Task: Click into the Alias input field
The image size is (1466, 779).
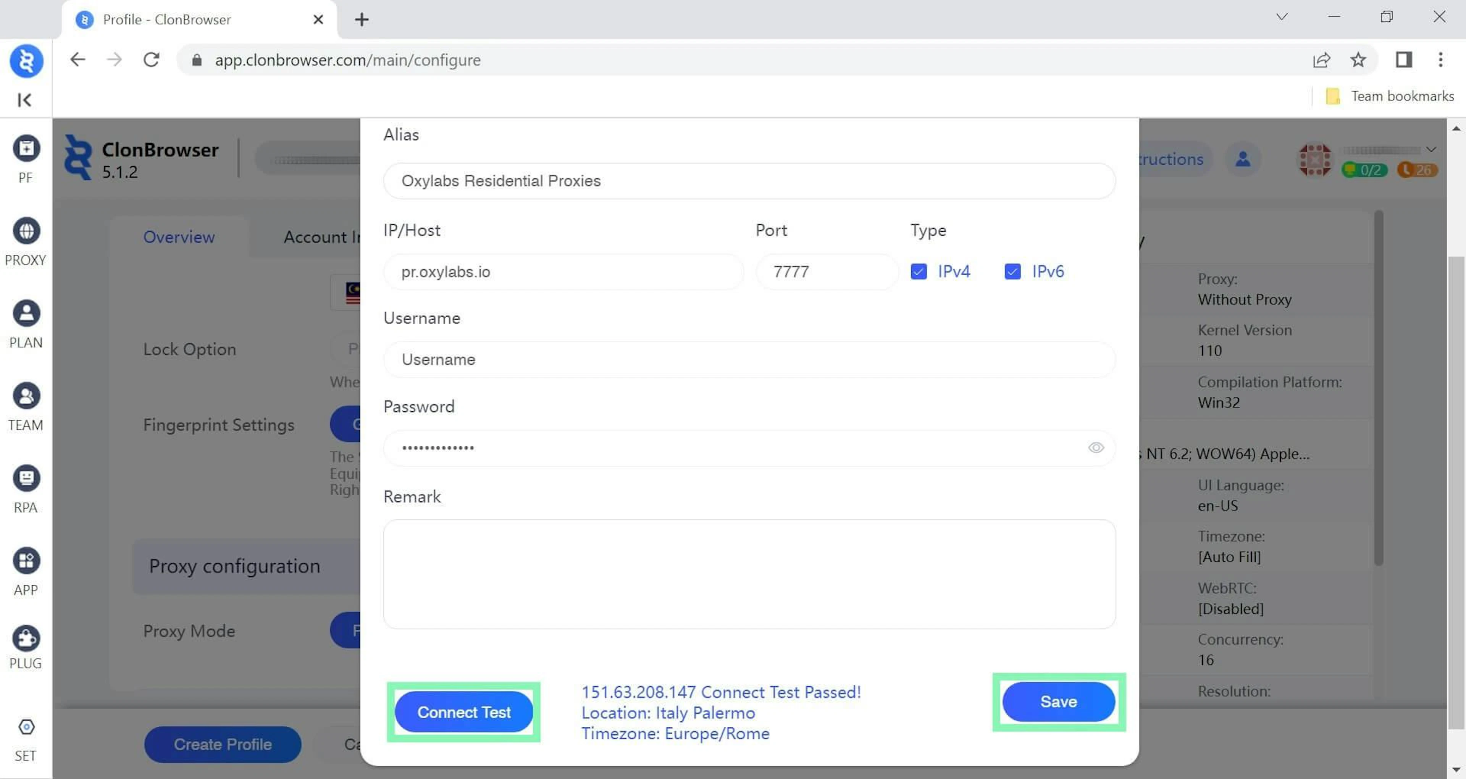Action: click(749, 181)
